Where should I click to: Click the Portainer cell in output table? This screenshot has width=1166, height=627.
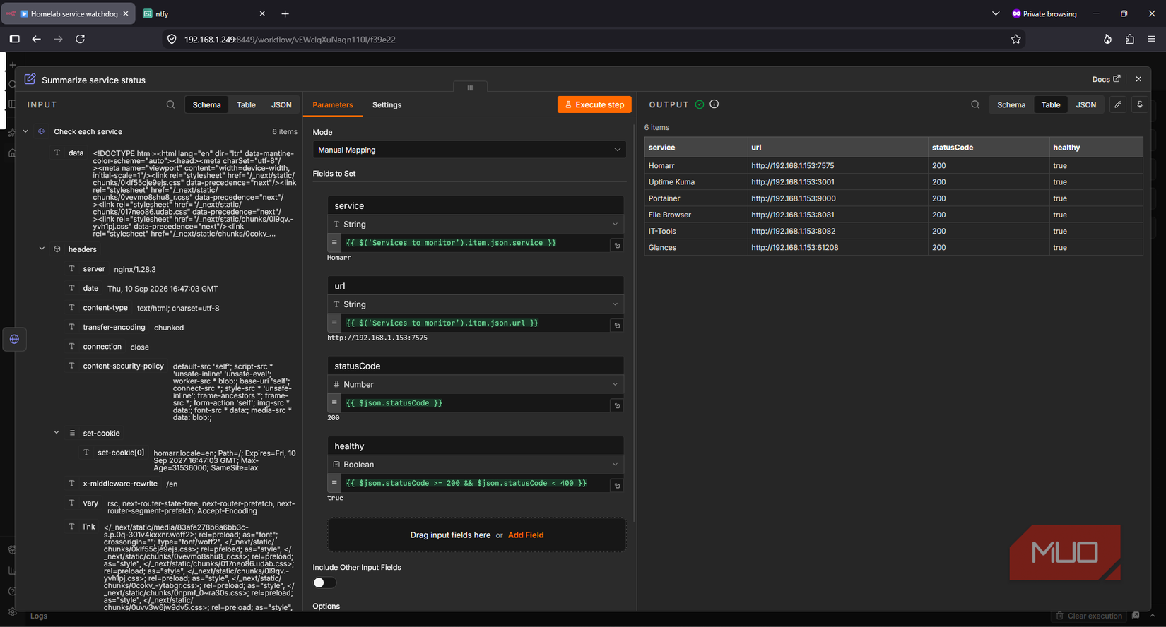coord(696,198)
